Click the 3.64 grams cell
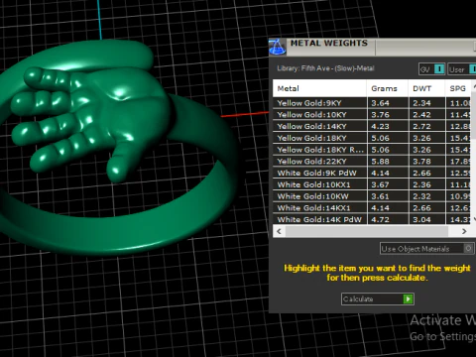 (388, 103)
